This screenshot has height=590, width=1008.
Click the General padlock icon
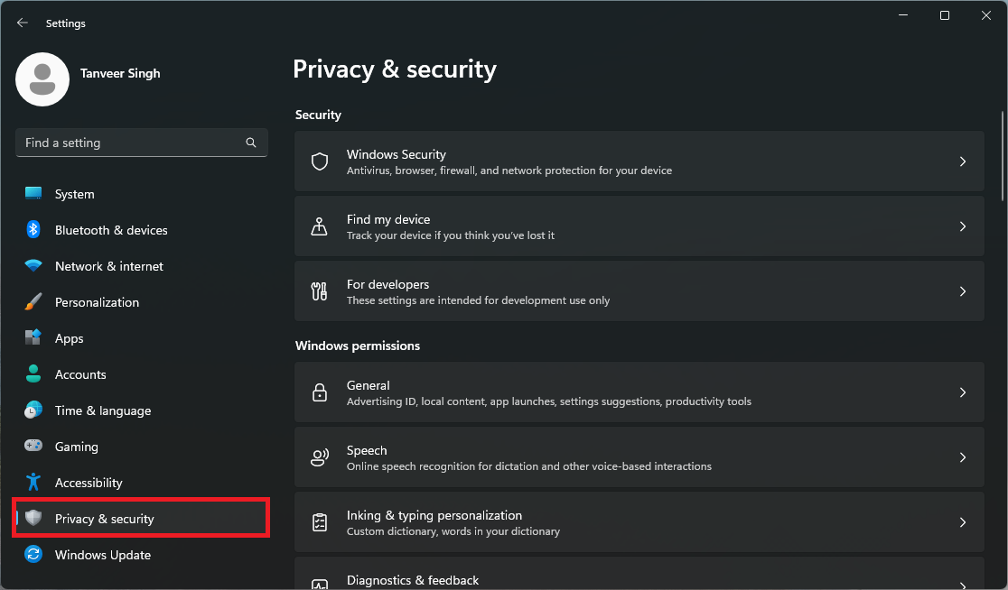[x=319, y=392]
